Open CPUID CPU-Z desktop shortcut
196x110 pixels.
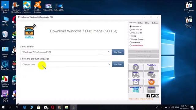(x=5, y=96)
